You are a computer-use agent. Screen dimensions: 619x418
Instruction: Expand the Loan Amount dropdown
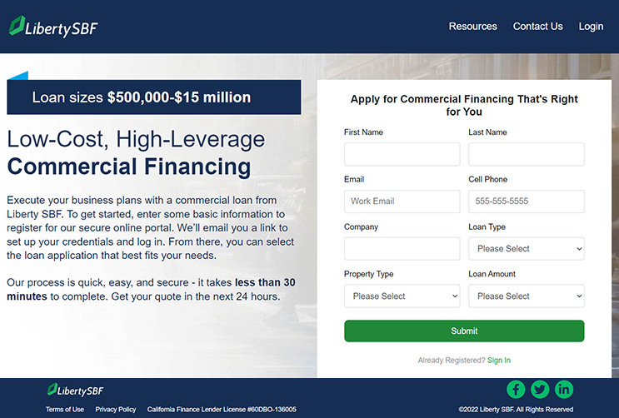527,296
